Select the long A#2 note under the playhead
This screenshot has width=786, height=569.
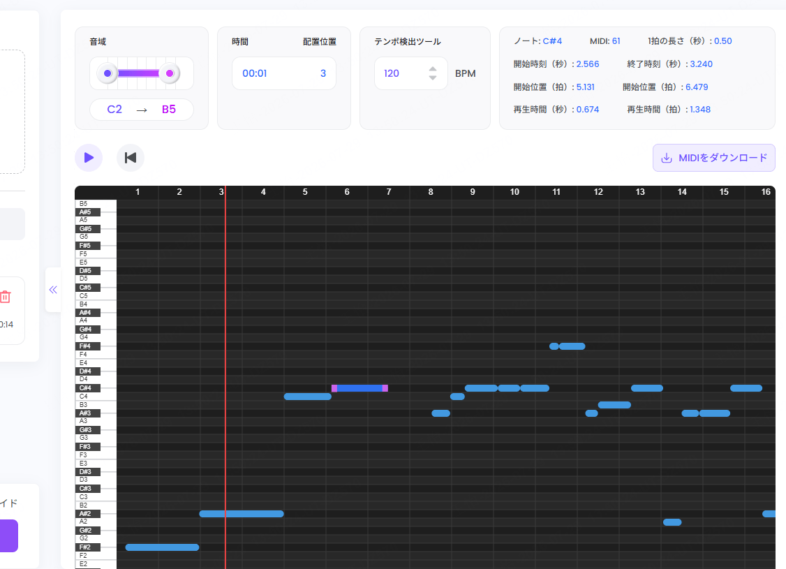click(242, 514)
